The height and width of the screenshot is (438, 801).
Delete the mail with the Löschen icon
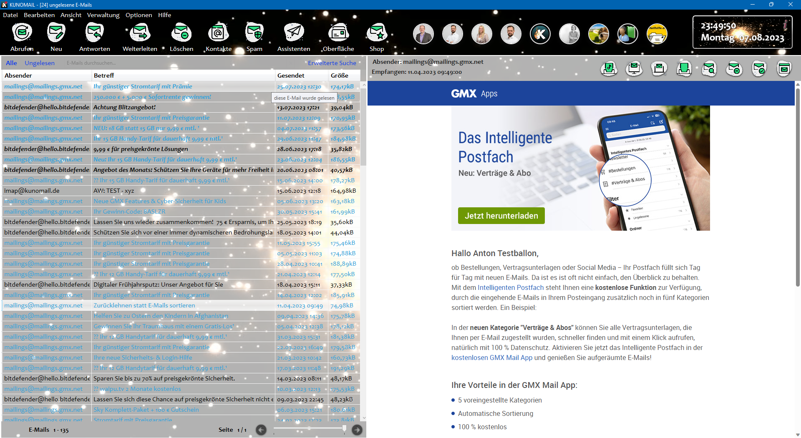tap(181, 33)
